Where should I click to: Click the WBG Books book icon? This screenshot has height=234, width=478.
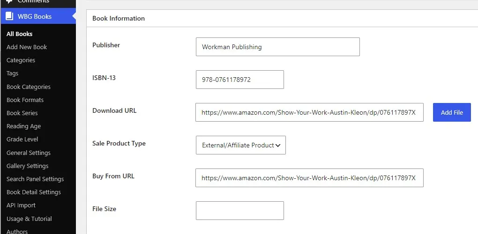[x=9, y=16]
